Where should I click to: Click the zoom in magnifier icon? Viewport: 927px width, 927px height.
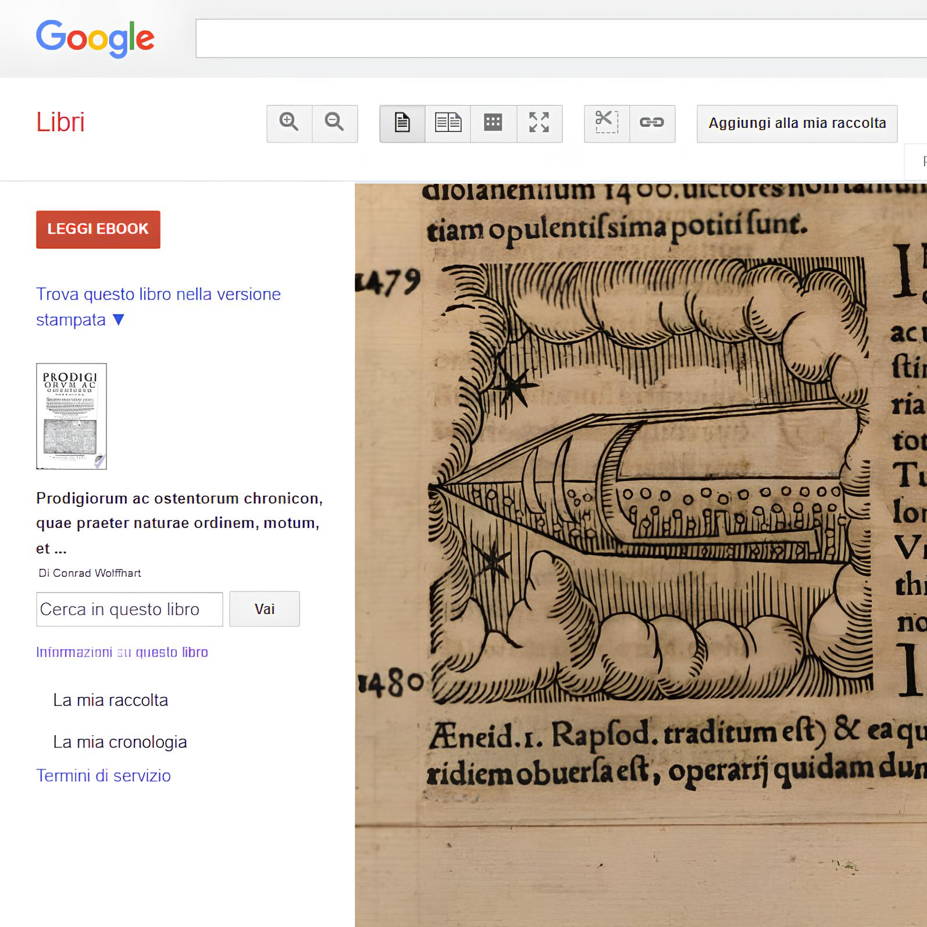pyautogui.click(x=289, y=123)
